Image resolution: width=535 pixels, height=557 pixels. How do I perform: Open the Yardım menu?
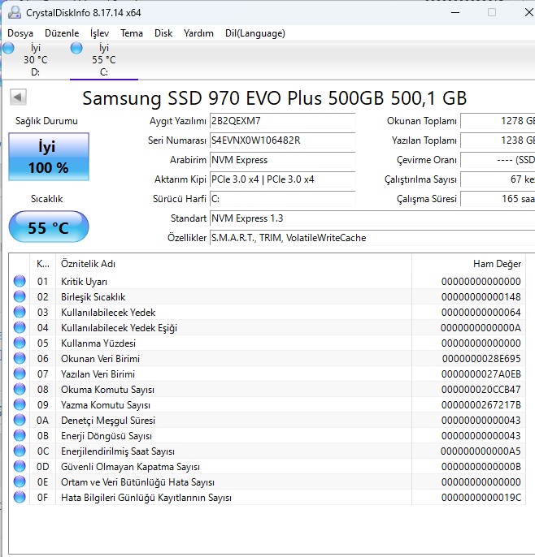(x=198, y=33)
